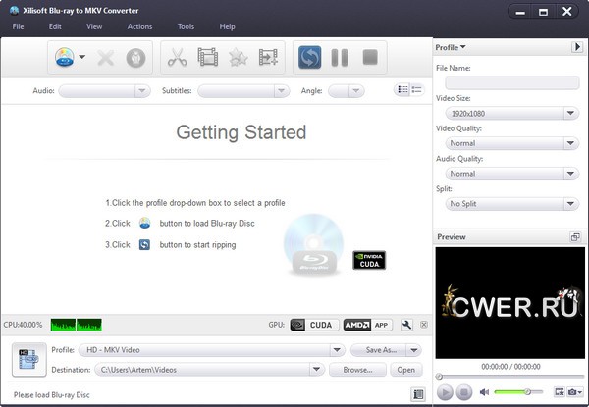Toggle AMD APP GPU acceleration
The height and width of the screenshot is (407, 589).
click(368, 325)
